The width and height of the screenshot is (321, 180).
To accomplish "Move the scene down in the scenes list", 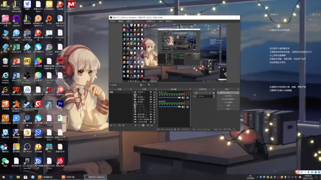I will [x=123, y=125].
